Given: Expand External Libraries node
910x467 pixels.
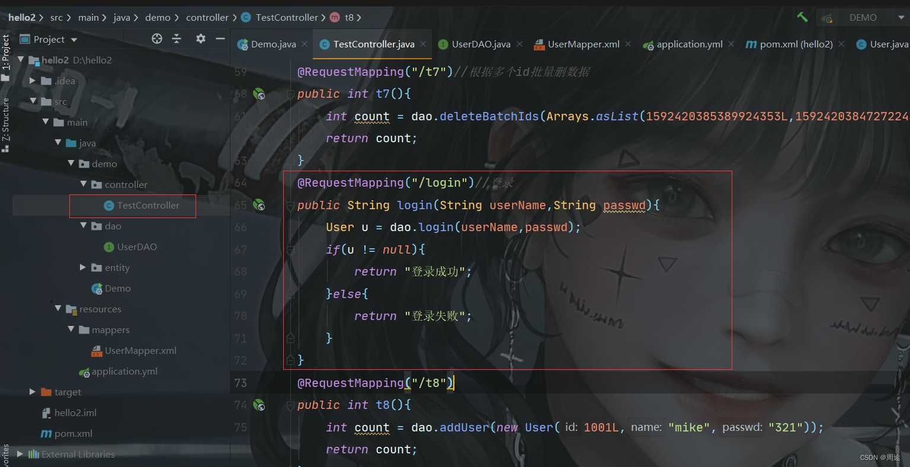Looking at the screenshot, I should point(20,454).
